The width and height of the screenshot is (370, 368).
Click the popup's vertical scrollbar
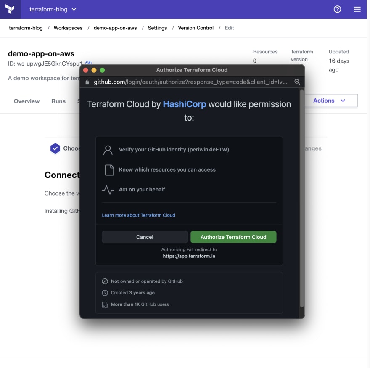click(x=301, y=198)
